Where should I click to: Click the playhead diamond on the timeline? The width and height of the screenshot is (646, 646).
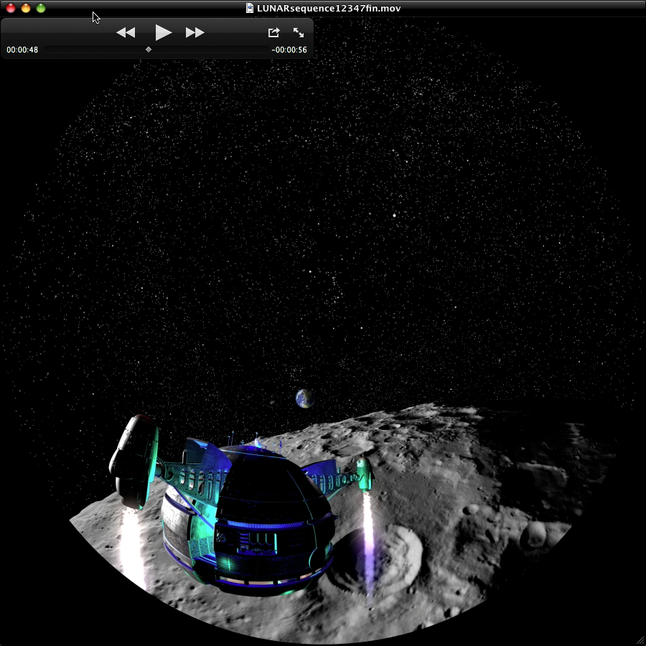pyautogui.click(x=149, y=50)
